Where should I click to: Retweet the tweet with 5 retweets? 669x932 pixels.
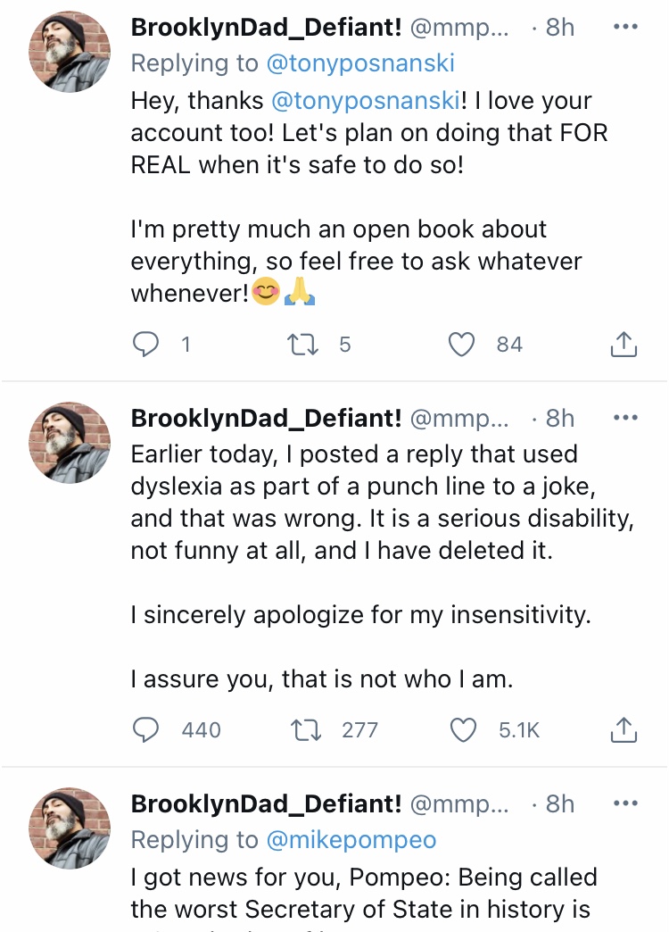303,345
